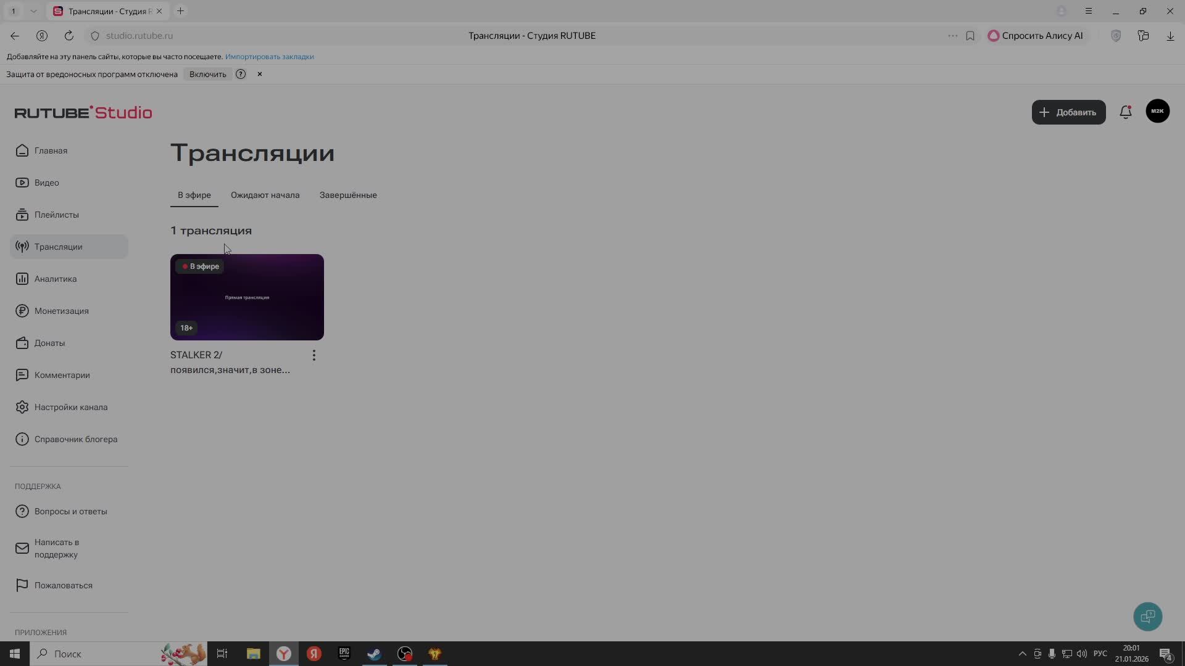Click the Добавить button
1185x666 pixels.
tap(1068, 112)
